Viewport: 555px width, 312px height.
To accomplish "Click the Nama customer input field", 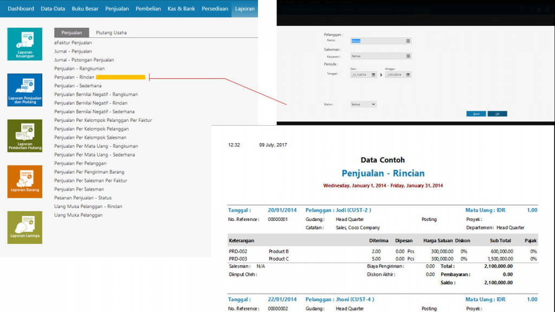I will coord(377,41).
